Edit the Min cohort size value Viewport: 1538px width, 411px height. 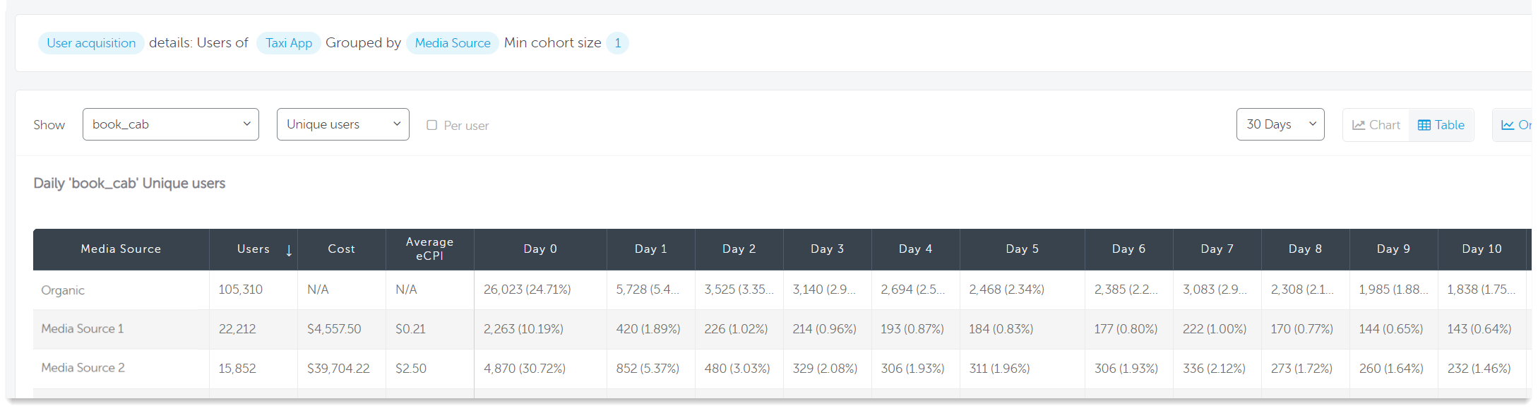[x=617, y=43]
